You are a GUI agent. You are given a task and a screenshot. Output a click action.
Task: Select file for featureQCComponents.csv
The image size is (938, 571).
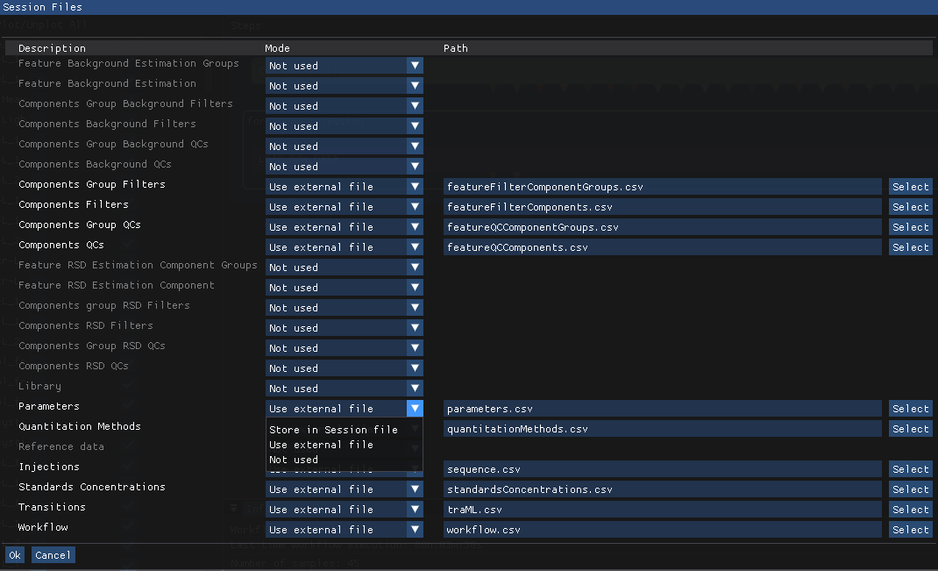click(x=911, y=247)
